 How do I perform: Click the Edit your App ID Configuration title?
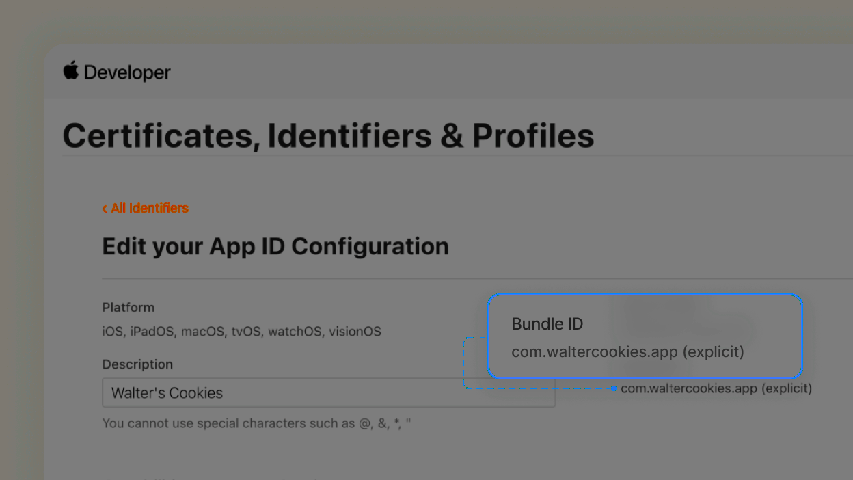pyautogui.click(x=275, y=246)
